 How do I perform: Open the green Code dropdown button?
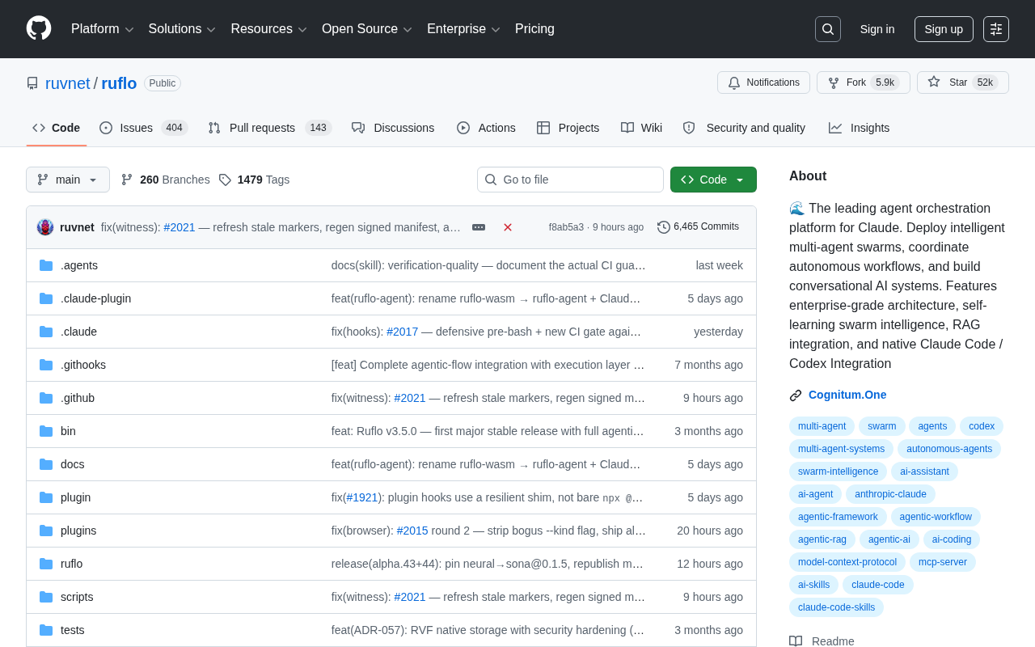[x=713, y=180]
